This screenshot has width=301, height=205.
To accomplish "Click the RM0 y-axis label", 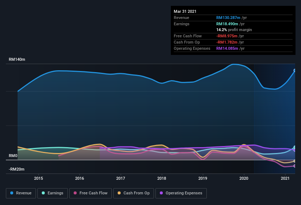I will coord(13,156).
